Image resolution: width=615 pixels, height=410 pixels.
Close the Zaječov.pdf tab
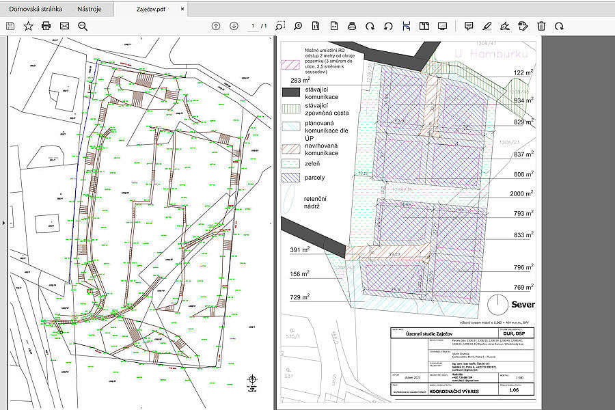(182, 9)
